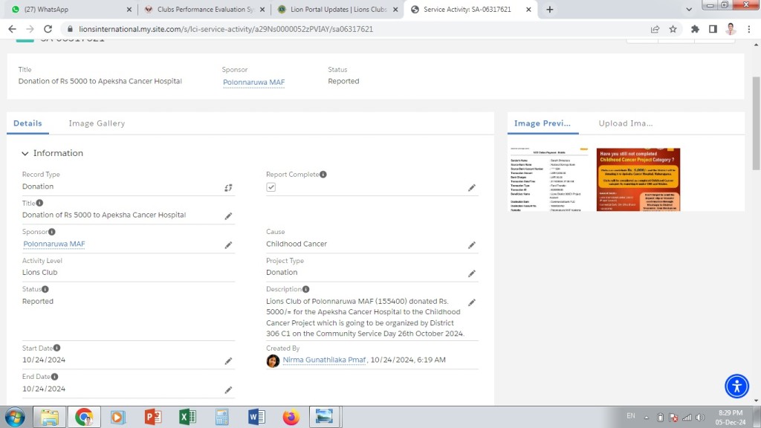Open the Chrome extensions puzzle icon
Viewport: 761px width, 428px height.
click(695, 29)
